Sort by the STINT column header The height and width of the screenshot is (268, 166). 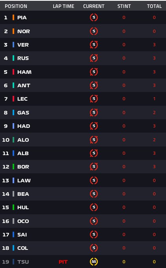[124, 6]
